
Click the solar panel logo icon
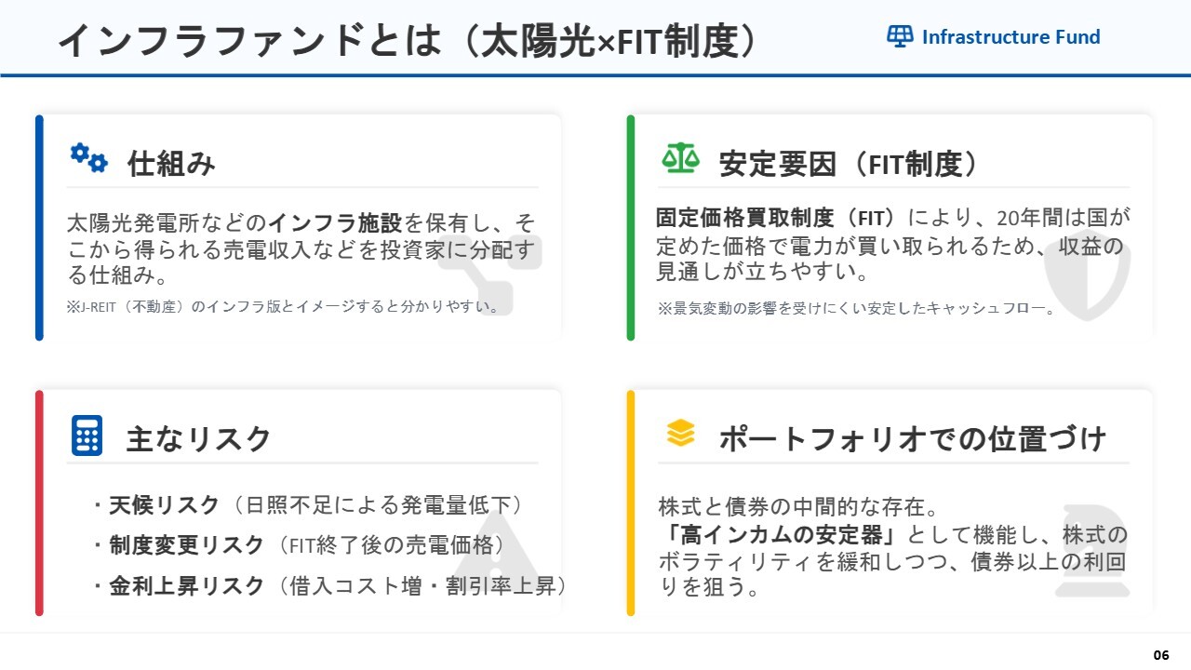click(899, 36)
